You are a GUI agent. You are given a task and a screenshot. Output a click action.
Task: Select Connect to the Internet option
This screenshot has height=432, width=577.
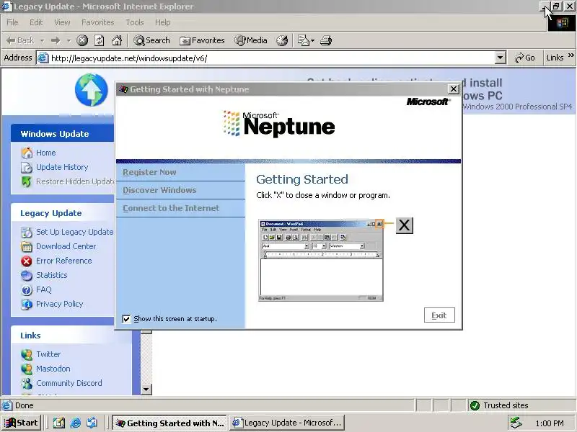pos(171,208)
